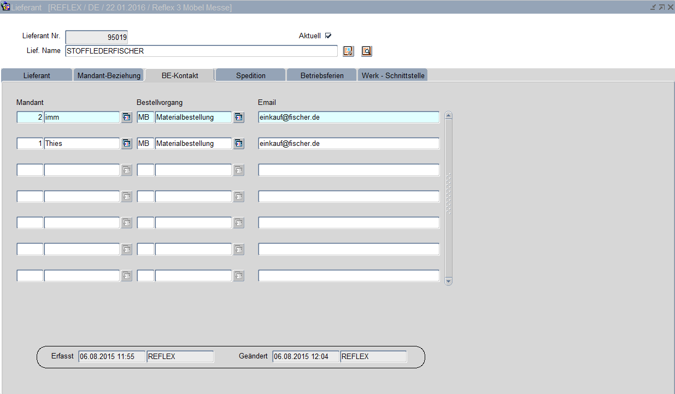Open Mandant lookup for the Thies row
675x394 pixels.
click(127, 144)
